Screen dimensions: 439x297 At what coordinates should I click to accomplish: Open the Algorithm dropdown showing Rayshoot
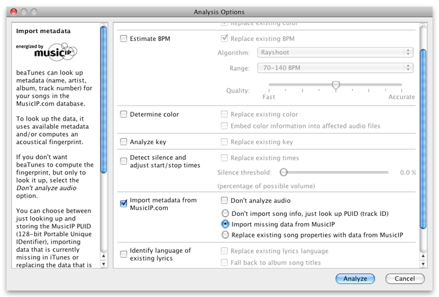coord(335,53)
